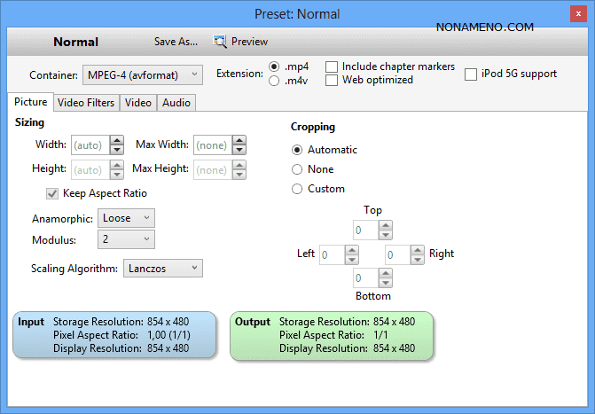Decrease Max Width with the down spinner arrow
The width and height of the screenshot is (595, 414).
coord(239,149)
